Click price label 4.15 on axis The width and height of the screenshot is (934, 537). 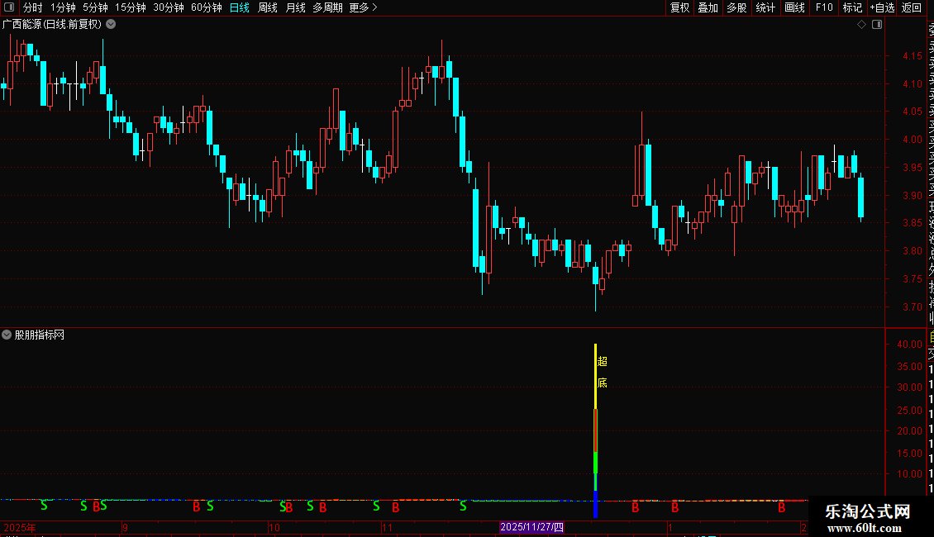click(912, 56)
